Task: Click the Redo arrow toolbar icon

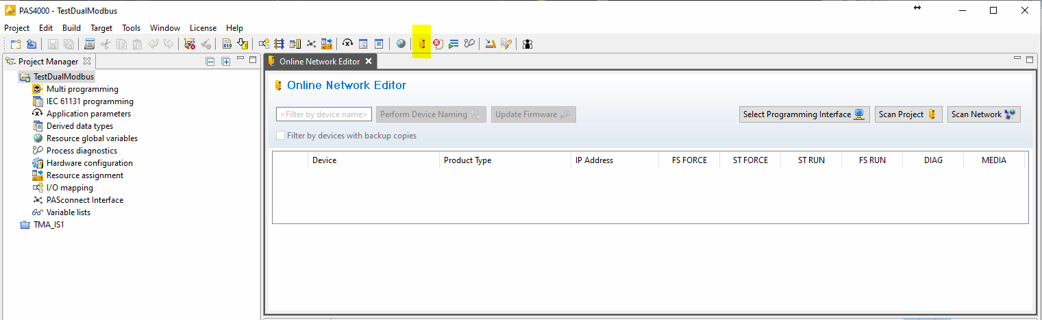Action: coord(168,44)
